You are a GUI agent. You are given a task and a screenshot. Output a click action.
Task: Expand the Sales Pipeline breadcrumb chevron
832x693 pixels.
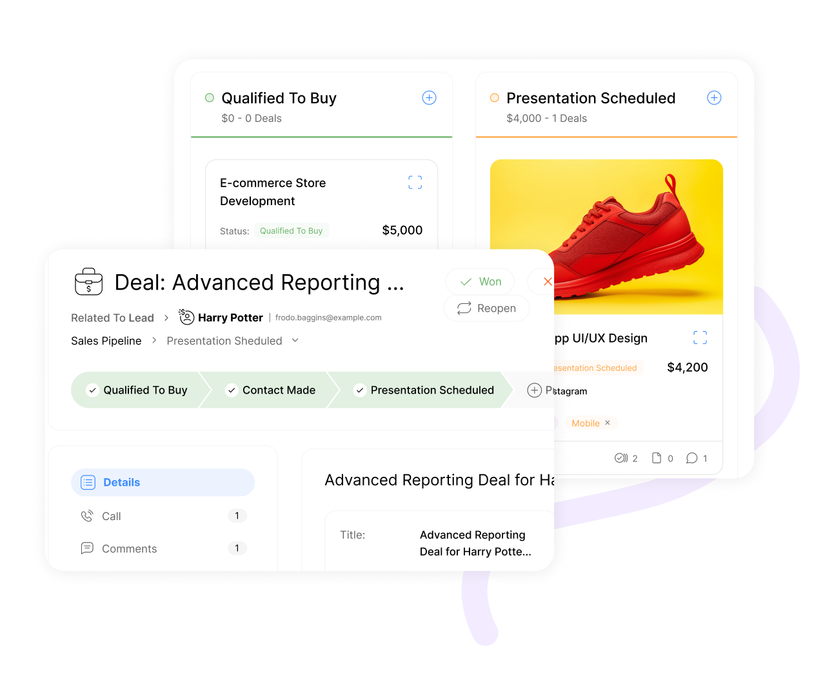click(x=154, y=341)
